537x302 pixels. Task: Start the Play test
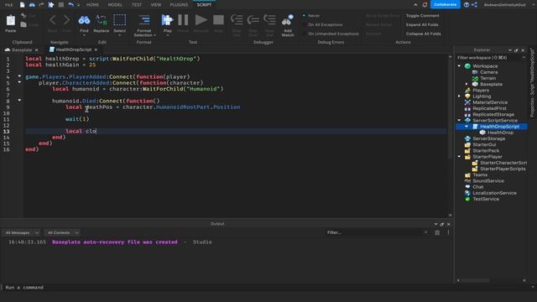click(168, 20)
